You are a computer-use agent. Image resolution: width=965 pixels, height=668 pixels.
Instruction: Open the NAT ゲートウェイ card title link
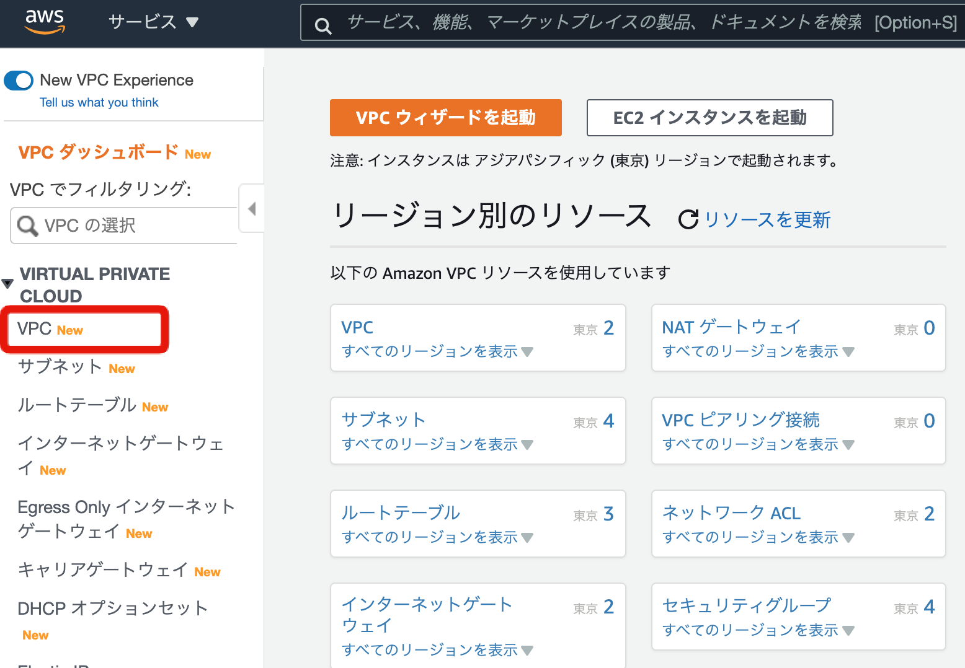pyautogui.click(x=731, y=327)
